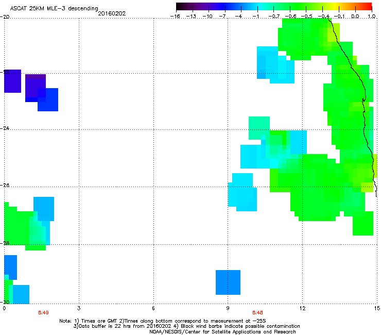The image size is (381, 335).
Task: Click the '-24' latitude axis label
Action: click(x=5, y=128)
